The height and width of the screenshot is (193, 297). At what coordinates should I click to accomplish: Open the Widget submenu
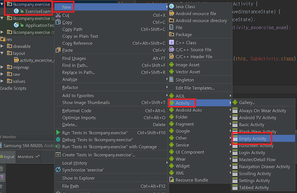tap(200, 166)
